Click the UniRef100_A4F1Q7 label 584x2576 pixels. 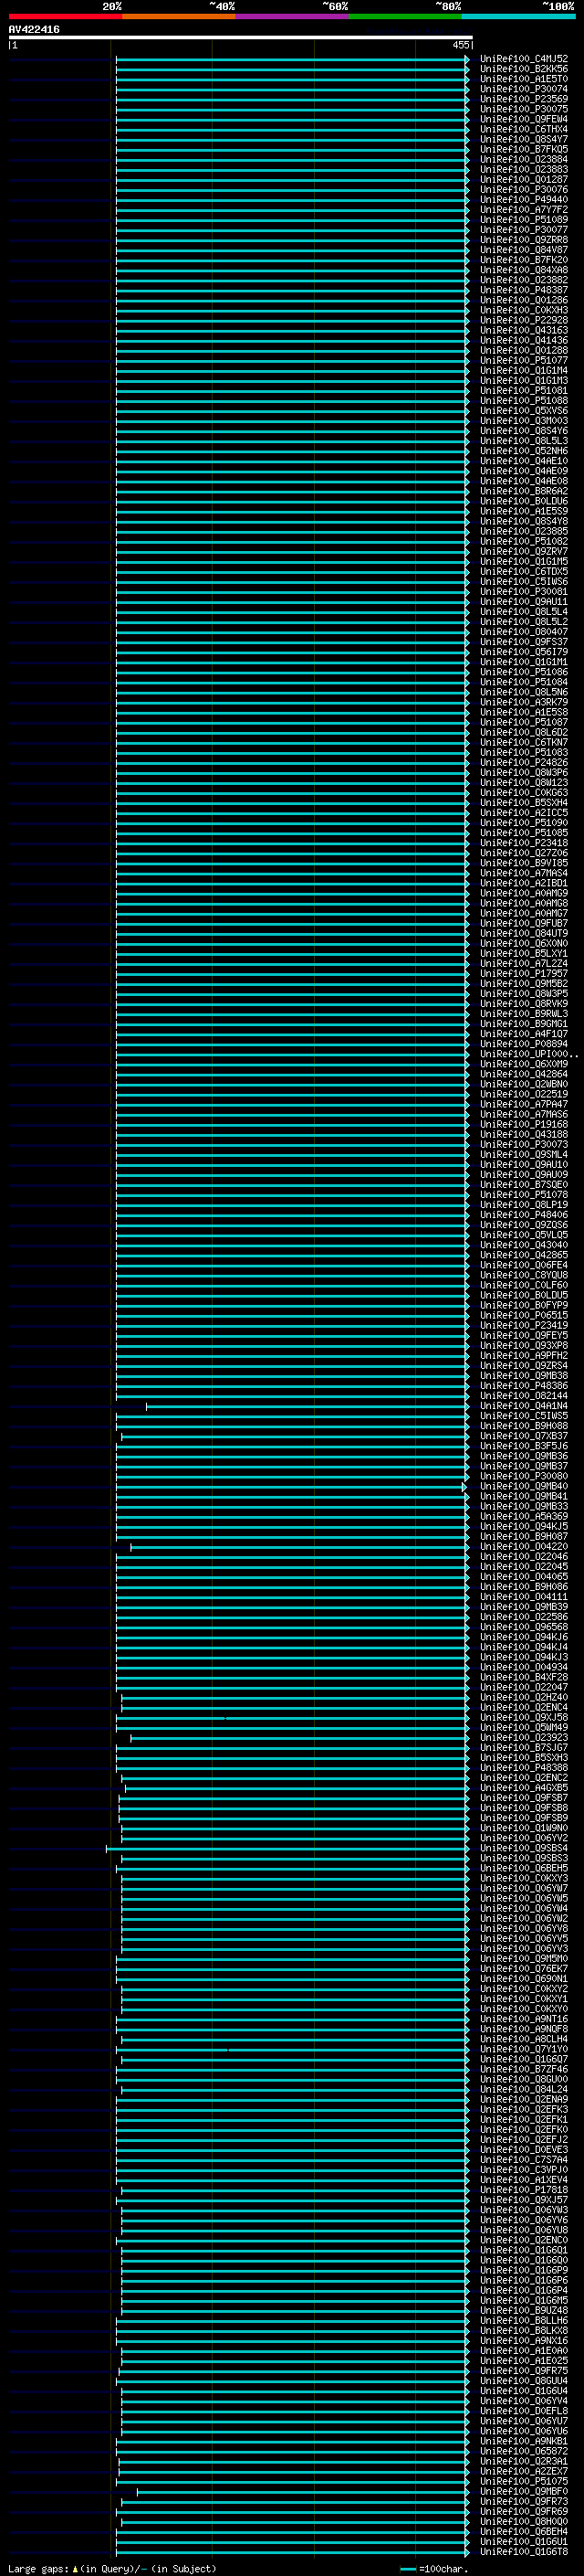pos(524,1034)
